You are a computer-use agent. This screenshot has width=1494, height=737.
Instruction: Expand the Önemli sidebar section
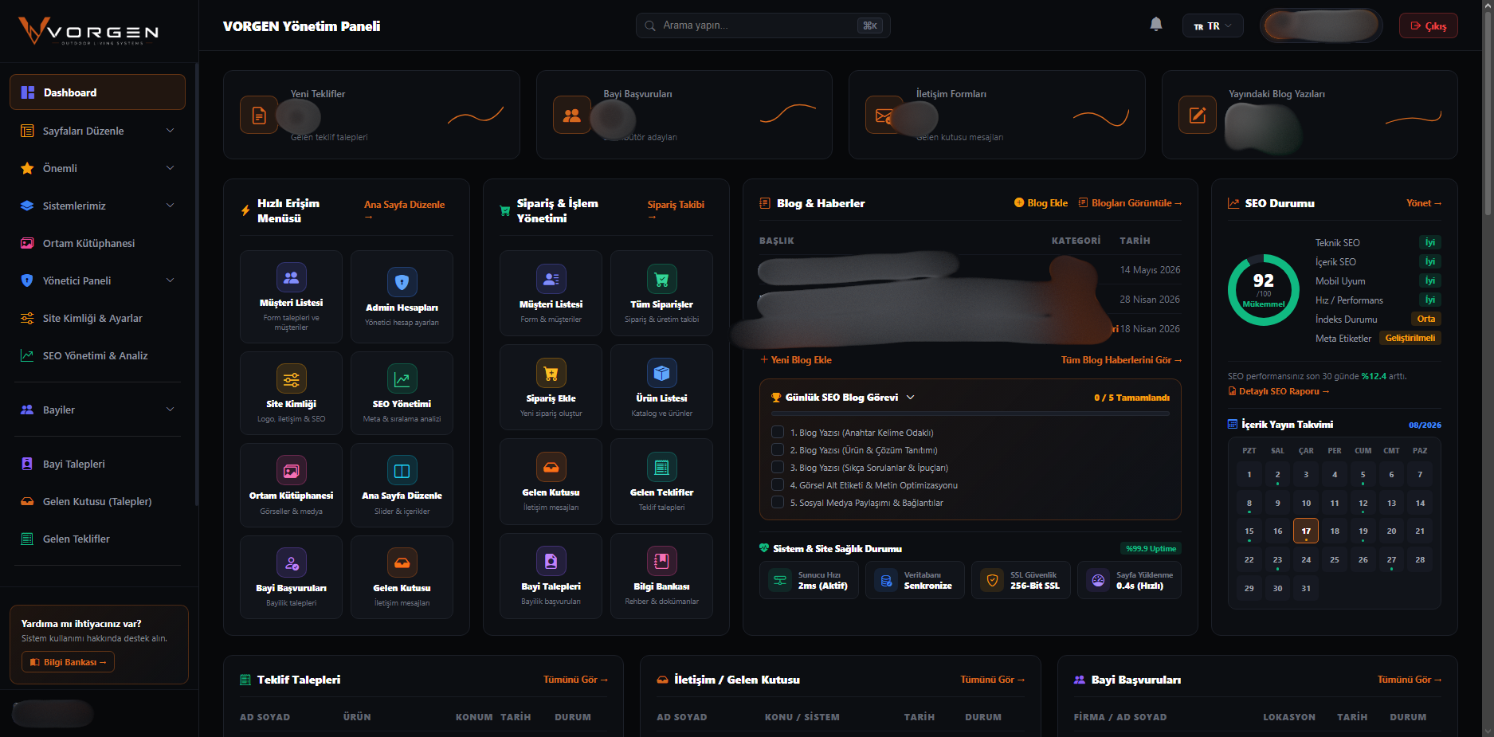pos(97,168)
